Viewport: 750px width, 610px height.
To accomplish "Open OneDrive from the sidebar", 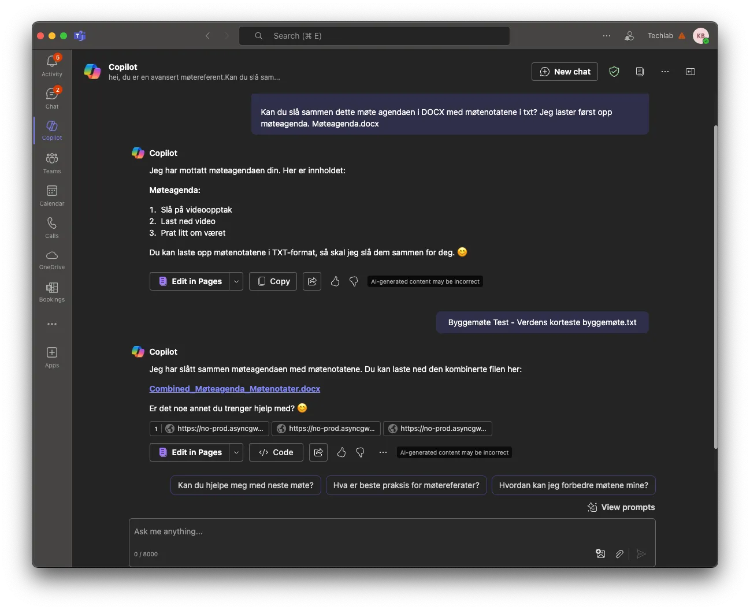I will [x=52, y=260].
